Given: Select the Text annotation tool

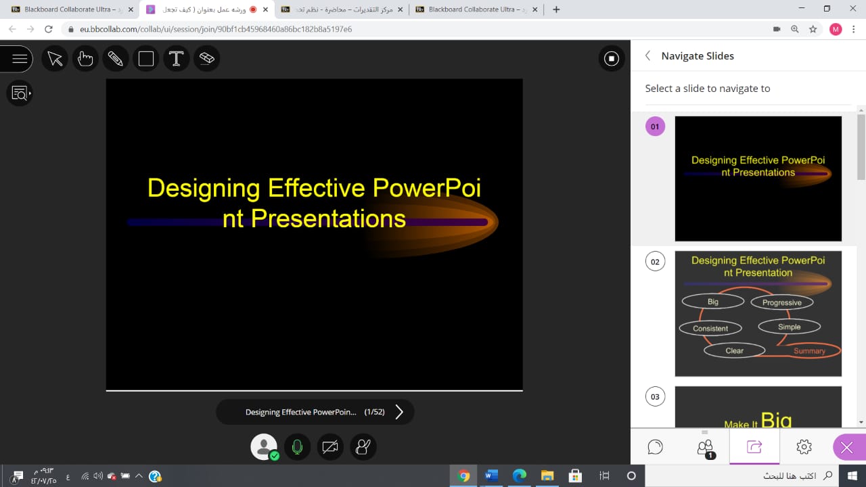Looking at the screenshot, I should [x=177, y=59].
